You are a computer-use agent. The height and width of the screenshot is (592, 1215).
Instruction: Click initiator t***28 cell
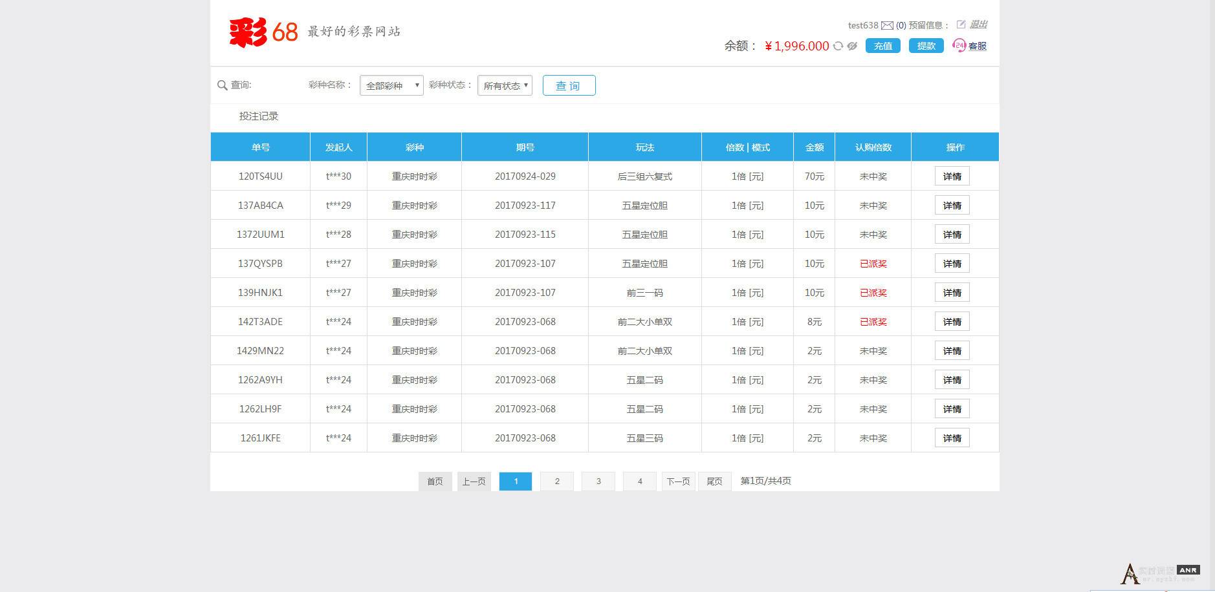(339, 235)
